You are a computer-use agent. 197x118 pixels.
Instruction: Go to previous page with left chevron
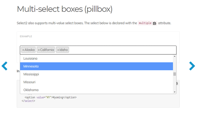[x=5, y=66]
